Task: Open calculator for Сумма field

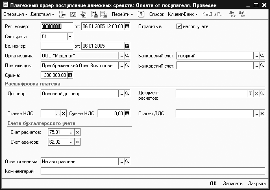Action: 70,75
